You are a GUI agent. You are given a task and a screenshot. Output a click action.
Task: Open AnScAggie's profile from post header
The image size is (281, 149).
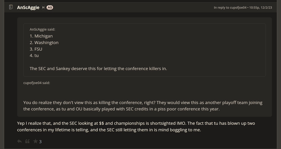click(x=28, y=8)
